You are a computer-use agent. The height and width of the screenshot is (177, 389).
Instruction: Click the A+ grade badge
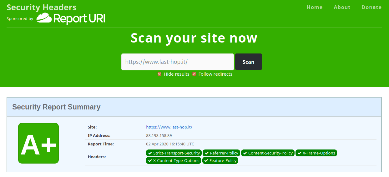pos(38,143)
